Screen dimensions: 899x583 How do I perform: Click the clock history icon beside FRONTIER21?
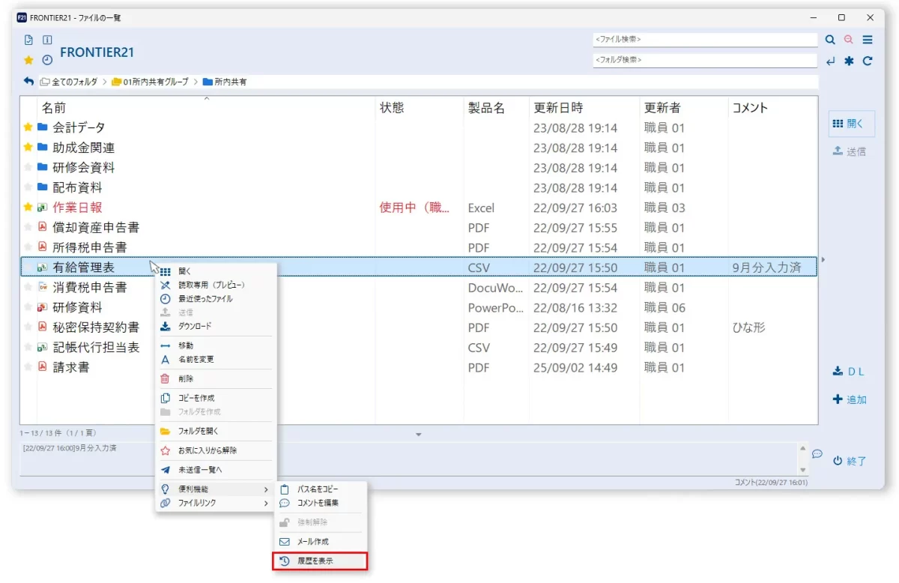(47, 60)
